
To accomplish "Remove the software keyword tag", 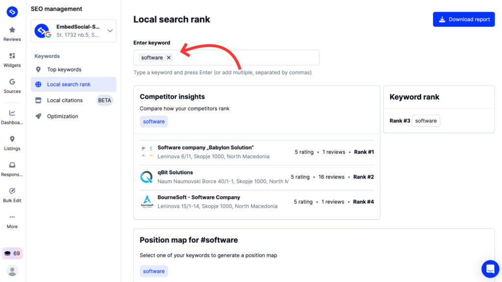I will point(169,58).
